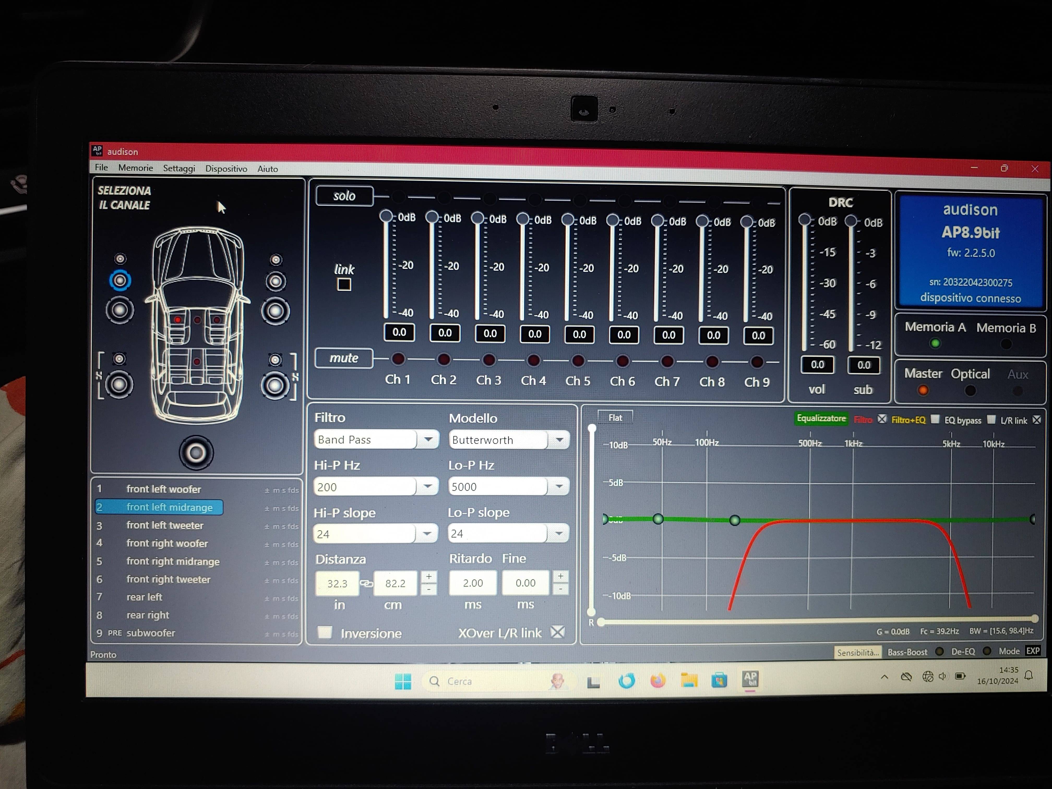Open the Lo-P Hz frequency dropdown
The image size is (1052, 789).
[x=559, y=486]
